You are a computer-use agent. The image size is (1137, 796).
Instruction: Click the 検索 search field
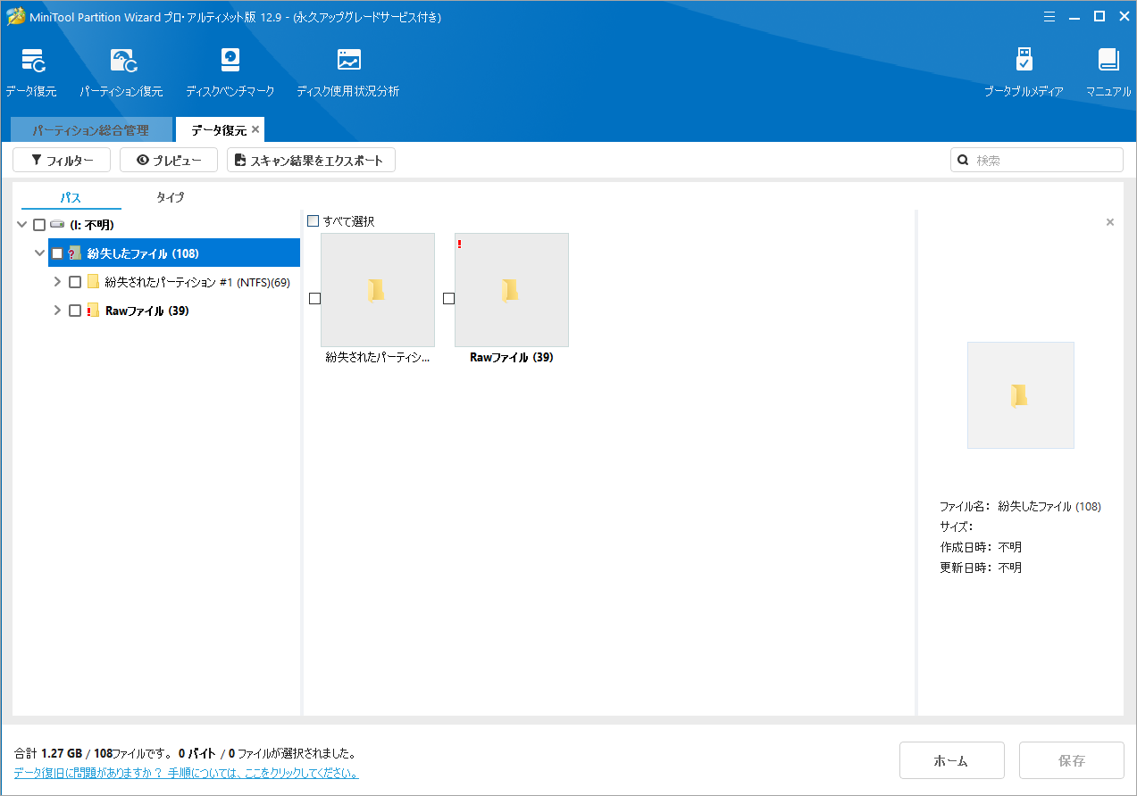point(1037,161)
